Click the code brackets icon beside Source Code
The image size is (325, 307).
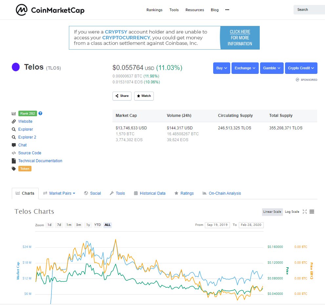[14, 153]
